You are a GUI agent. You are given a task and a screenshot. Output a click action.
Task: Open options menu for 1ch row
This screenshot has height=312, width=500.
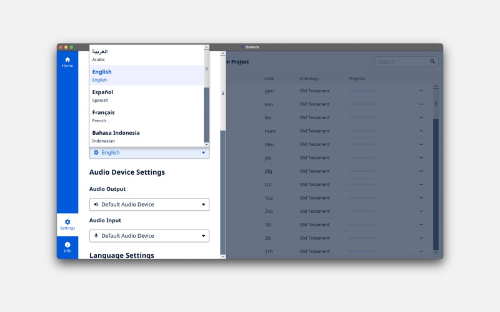[x=421, y=251]
